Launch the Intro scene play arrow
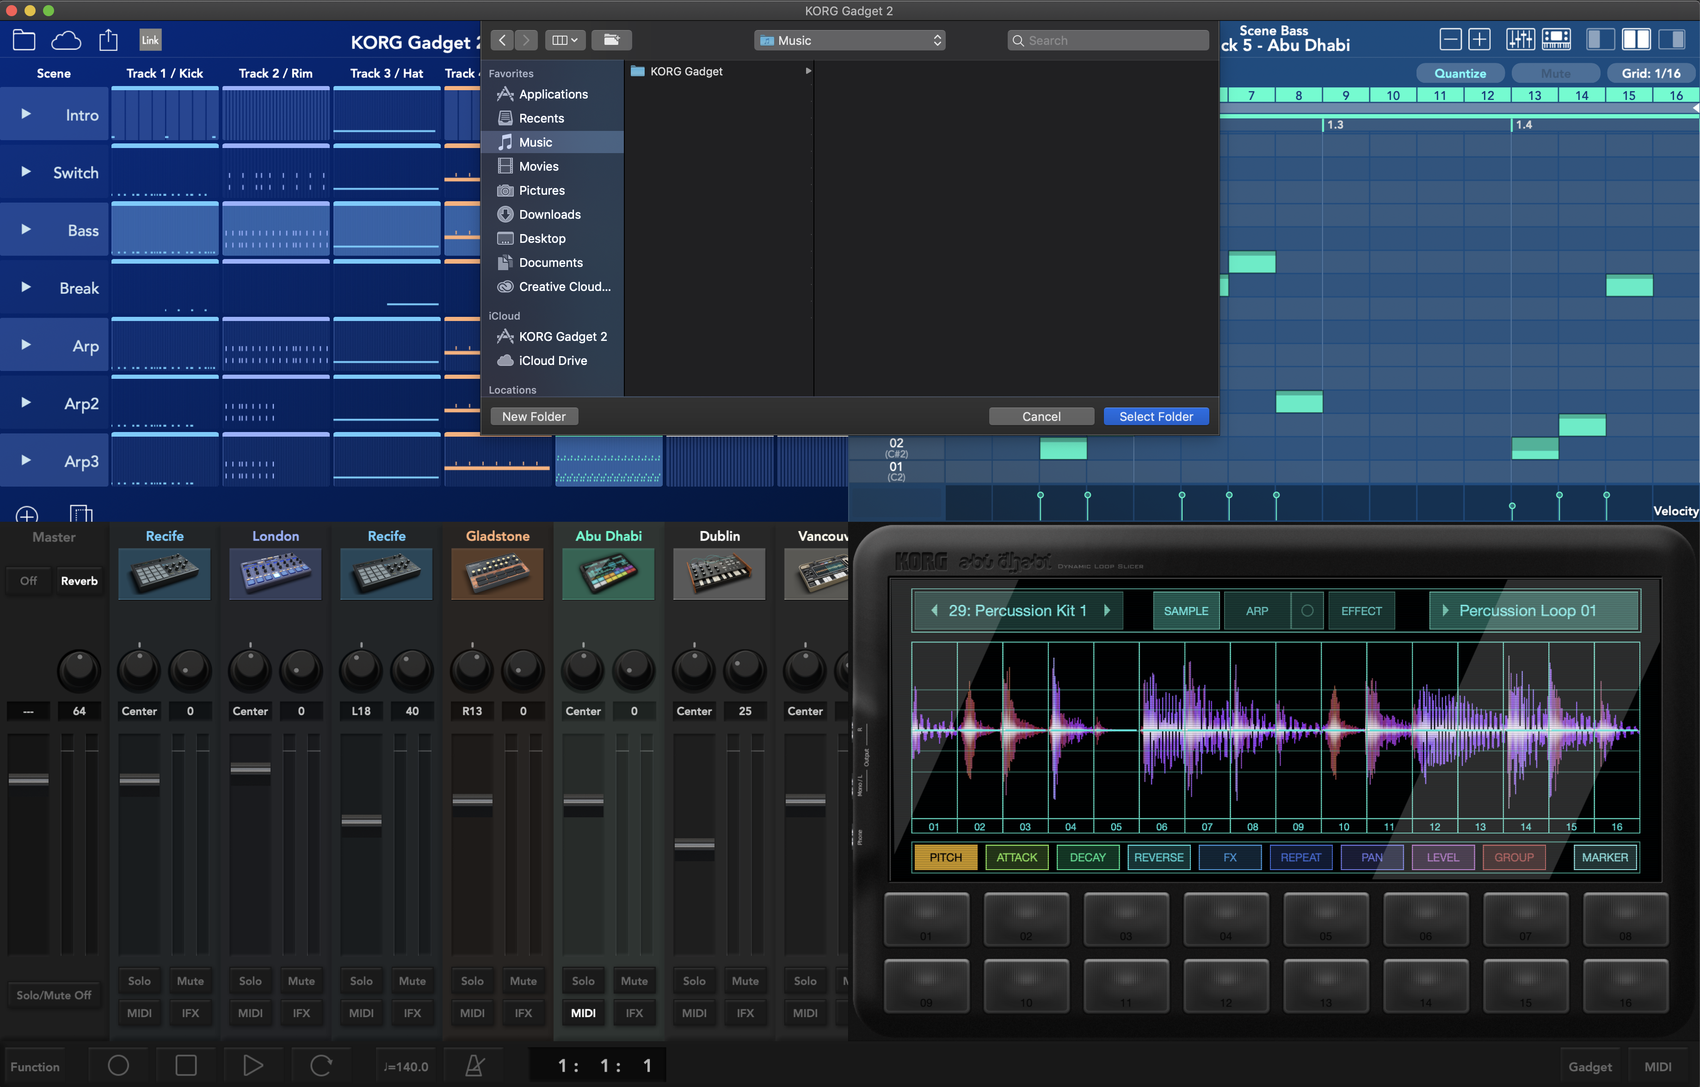 pyautogui.click(x=26, y=114)
